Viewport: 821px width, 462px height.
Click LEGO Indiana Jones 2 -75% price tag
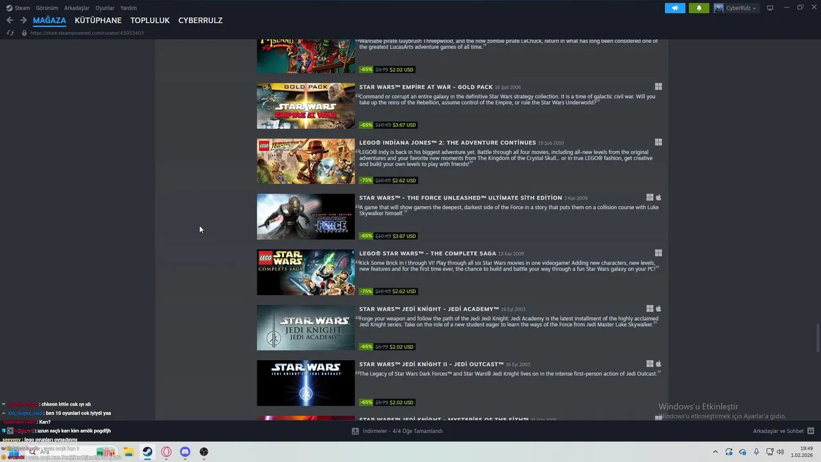coord(387,180)
